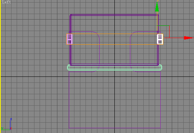194x133 pixels.
Task: Click the blue Z label on axis tripod
Action: (x=11, y=119)
